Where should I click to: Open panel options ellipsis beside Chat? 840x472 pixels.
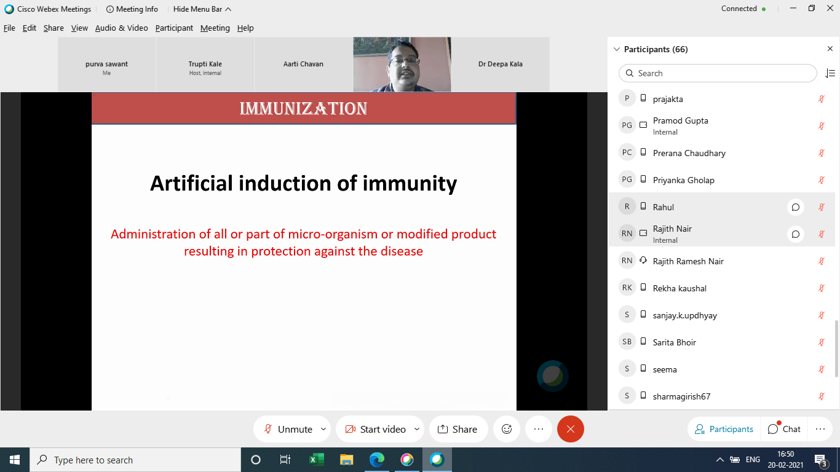click(x=820, y=429)
